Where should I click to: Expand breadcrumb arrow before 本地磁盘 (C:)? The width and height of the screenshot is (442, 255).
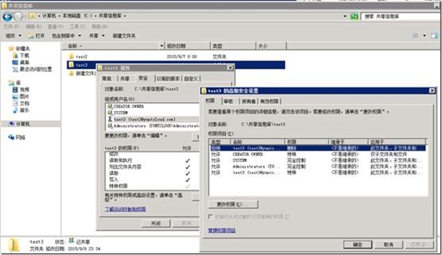60,16
